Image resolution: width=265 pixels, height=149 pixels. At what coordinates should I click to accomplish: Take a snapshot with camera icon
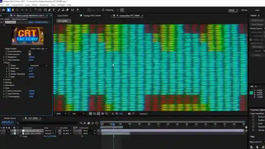pyautogui.click(x=129, y=114)
